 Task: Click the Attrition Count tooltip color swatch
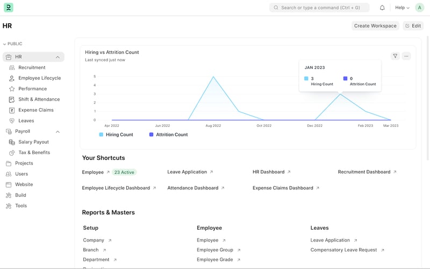[345, 79]
